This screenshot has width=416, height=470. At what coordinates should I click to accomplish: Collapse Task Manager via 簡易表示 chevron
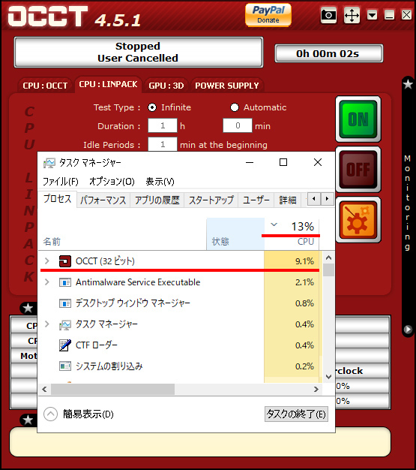[50, 414]
